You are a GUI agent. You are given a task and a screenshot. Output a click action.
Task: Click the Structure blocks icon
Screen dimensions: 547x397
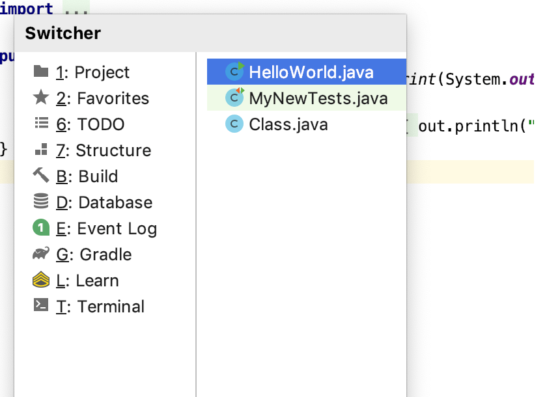(x=42, y=149)
